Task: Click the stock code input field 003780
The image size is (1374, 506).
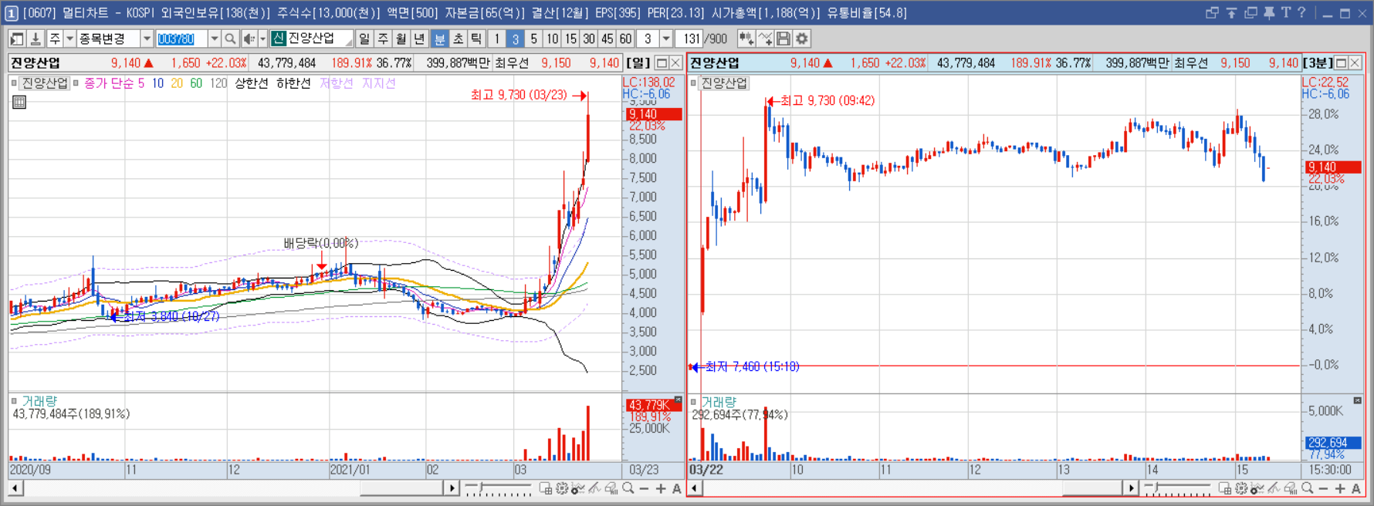Action: [x=181, y=39]
